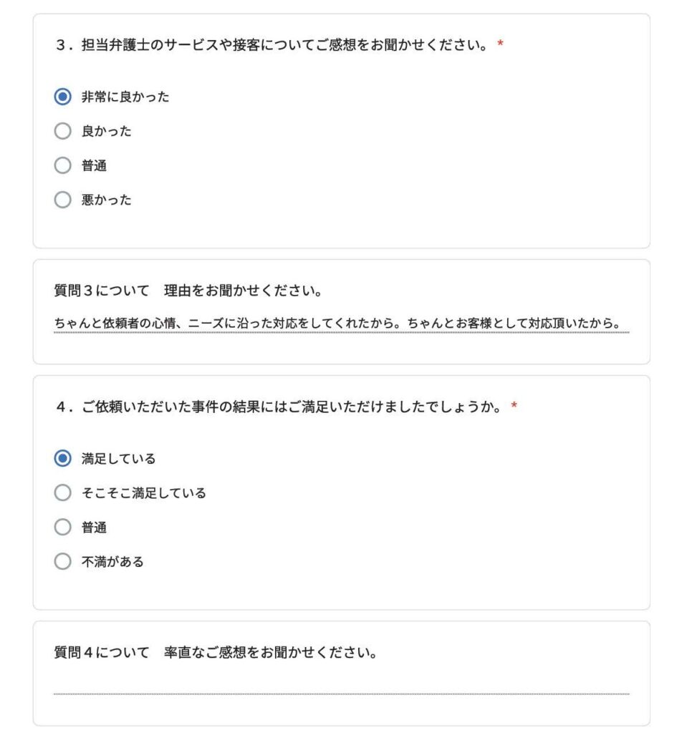Click the red asterisk beside question 3
682x733 pixels.
(500, 44)
